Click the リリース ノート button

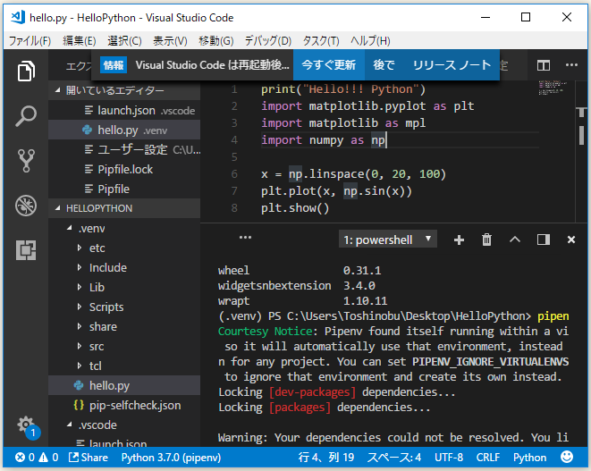452,65
